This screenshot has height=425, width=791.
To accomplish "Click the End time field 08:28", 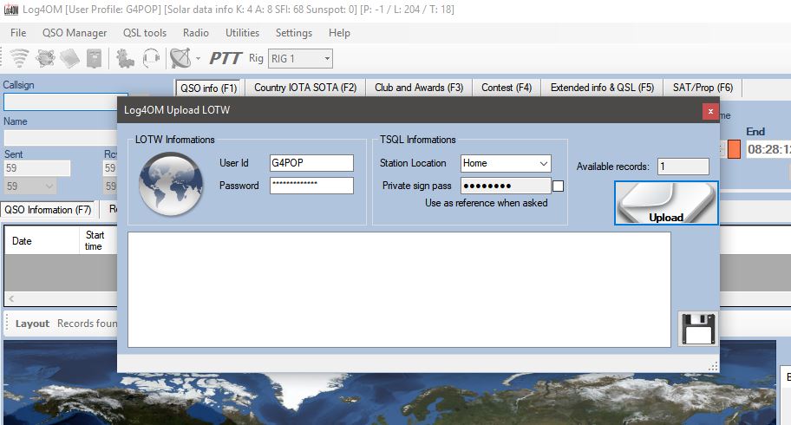I will coord(768,149).
